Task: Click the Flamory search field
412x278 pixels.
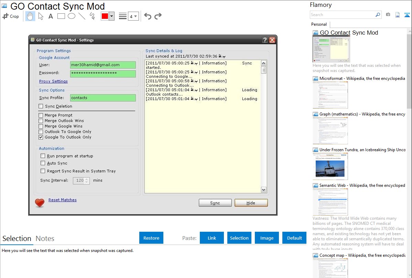Action: [x=342, y=15]
